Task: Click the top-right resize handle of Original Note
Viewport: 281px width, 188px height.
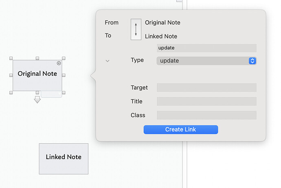Action: pyautogui.click(x=64, y=59)
